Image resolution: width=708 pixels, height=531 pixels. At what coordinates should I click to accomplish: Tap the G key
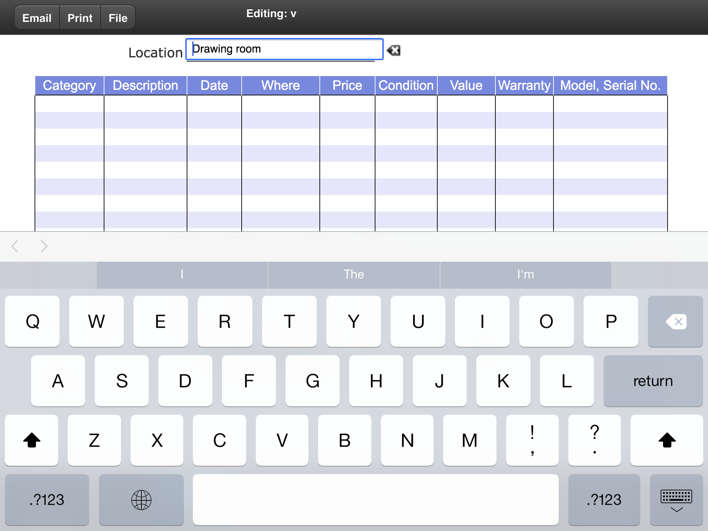[x=313, y=381]
